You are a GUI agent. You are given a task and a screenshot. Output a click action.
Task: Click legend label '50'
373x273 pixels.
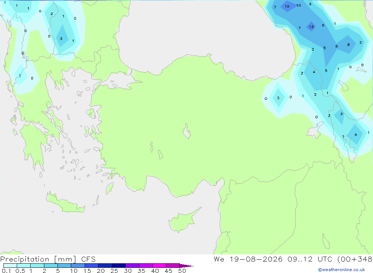point(182,271)
